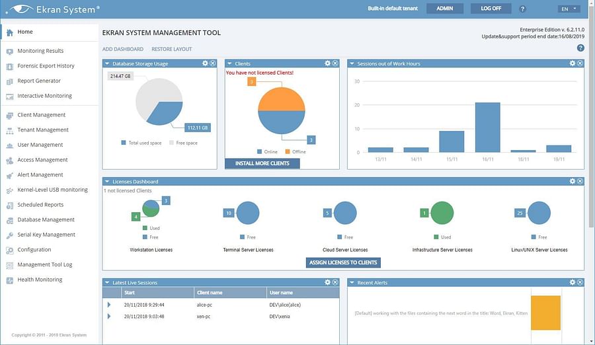The height and width of the screenshot is (345, 595).
Task: Open settings gear on Latest Live Sessions widget
Action: coord(327,282)
